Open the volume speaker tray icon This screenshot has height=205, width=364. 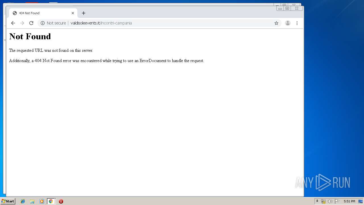tap(330, 201)
